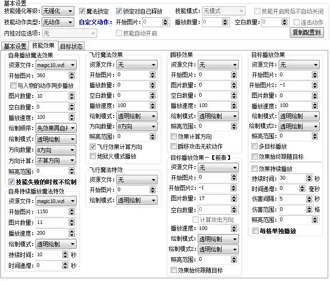This screenshot has height=281, width=331.
Task: Open 目标播放效果 资源文件 dropdown
Action: coord(299,65)
